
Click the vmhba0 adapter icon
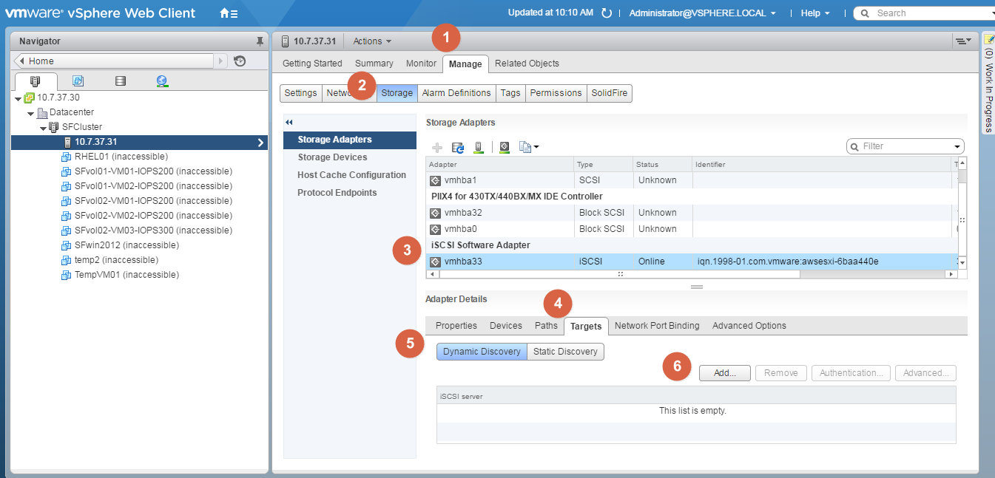[x=435, y=229]
